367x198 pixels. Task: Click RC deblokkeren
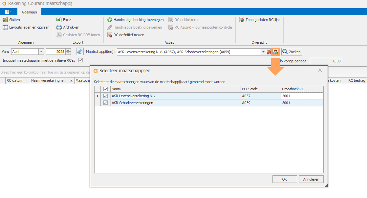click(x=184, y=20)
